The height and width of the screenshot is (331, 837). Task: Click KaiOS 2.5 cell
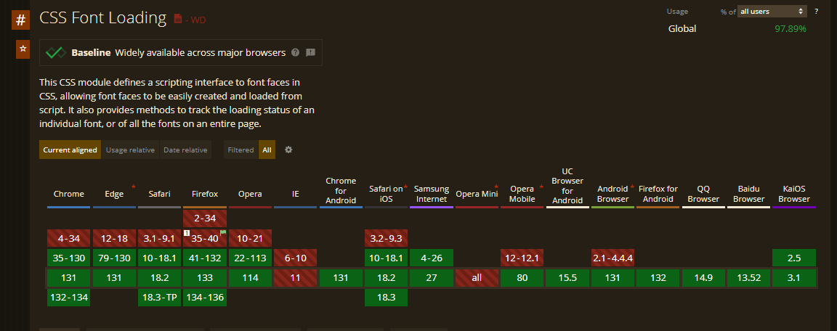pyautogui.click(x=794, y=258)
